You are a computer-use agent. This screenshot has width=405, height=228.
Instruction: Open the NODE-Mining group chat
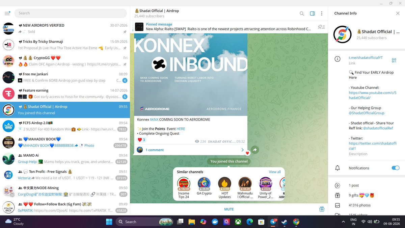(65, 191)
